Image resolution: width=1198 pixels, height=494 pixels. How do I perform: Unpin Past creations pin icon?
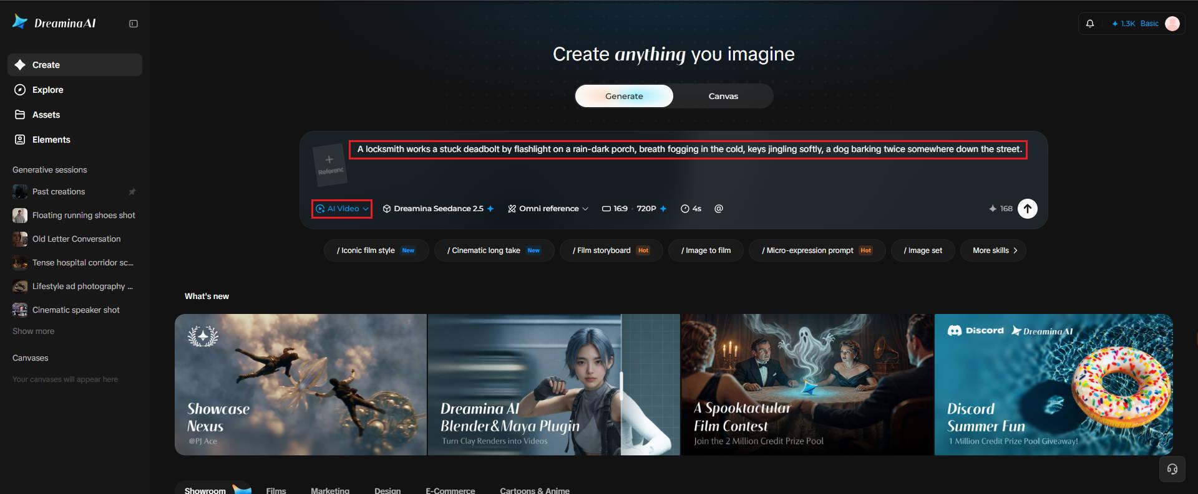(132, 192)
